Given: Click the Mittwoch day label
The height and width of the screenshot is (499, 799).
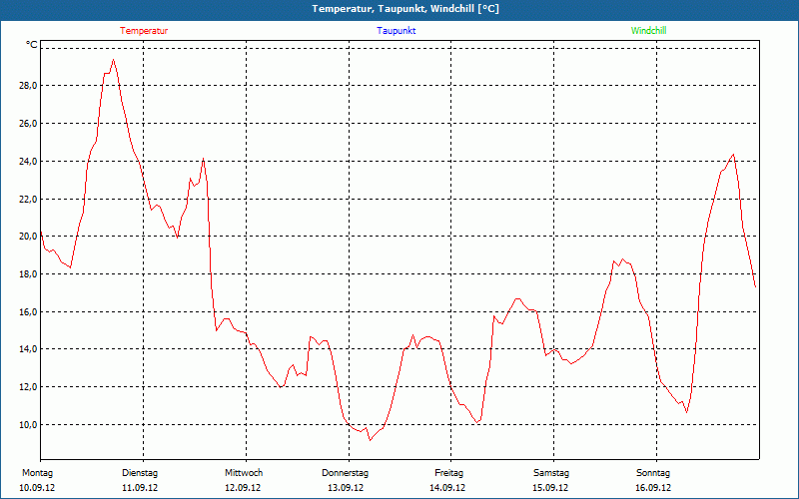Looking at the screenshot, I should click(244, 473).
